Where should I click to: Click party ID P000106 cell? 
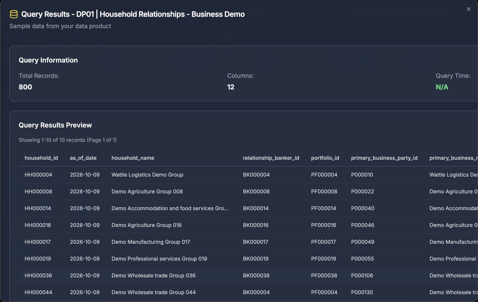click(x=362, y=275)
